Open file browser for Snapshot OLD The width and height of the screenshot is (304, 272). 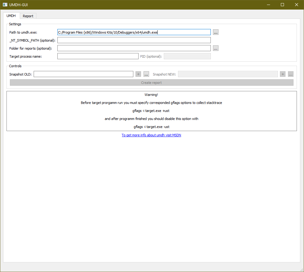click(146, 74)
